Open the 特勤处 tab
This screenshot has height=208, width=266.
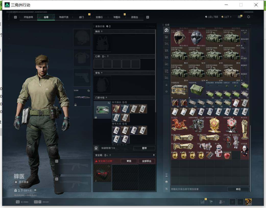[117, 17]
